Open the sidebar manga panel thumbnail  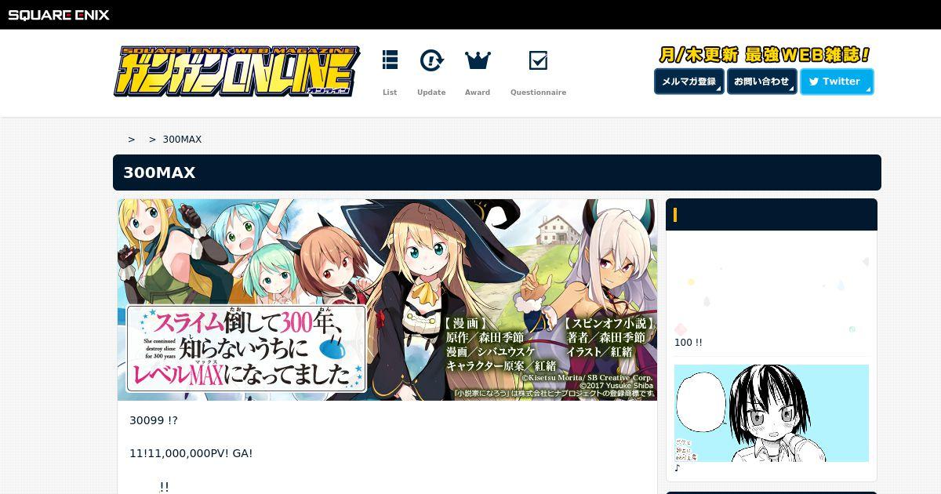point(772,413)
